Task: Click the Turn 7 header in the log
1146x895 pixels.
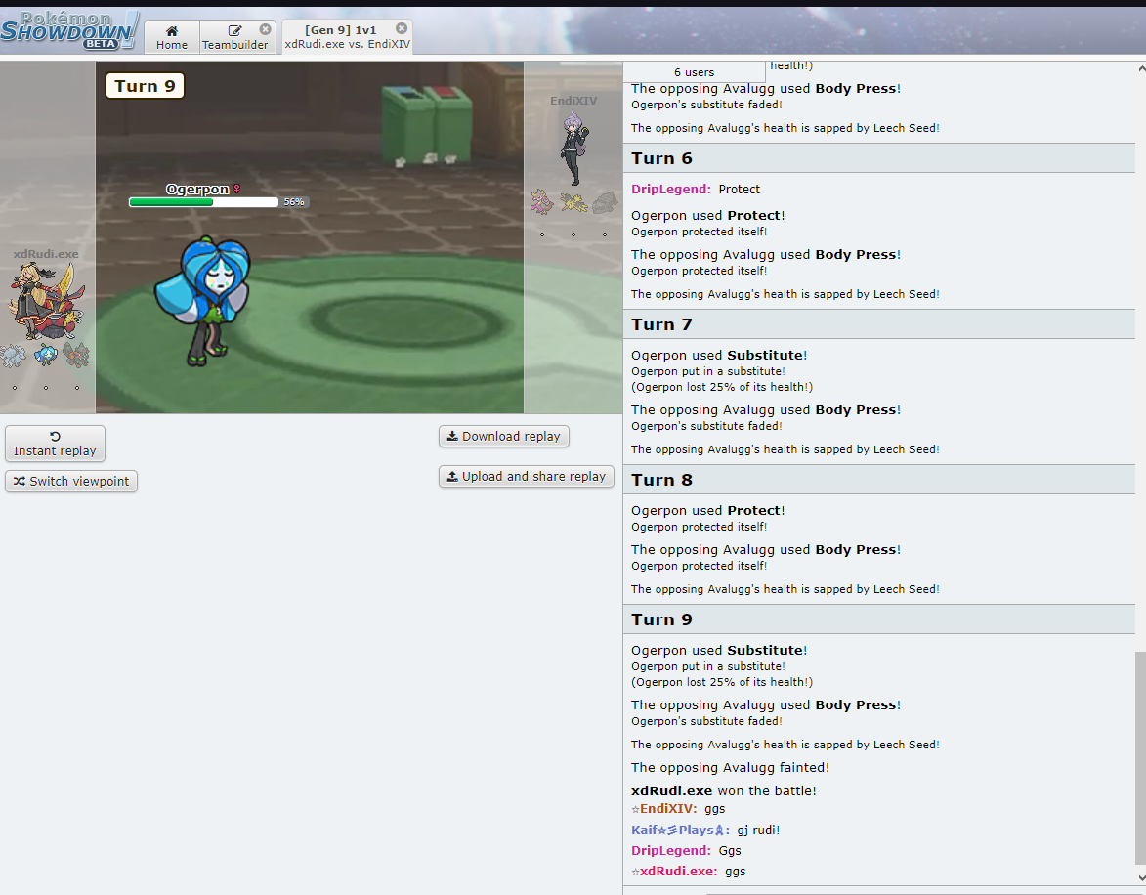Action: (x=879, y=324)
